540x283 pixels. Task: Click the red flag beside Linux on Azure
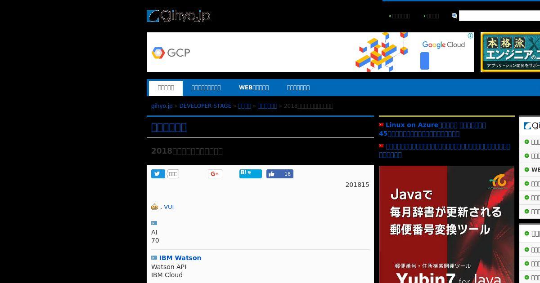click(381, 125)
